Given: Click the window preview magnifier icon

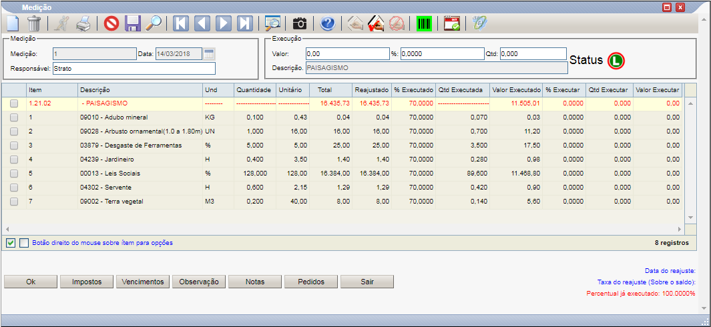Looking at the screenshot, I should click(273, 23).
